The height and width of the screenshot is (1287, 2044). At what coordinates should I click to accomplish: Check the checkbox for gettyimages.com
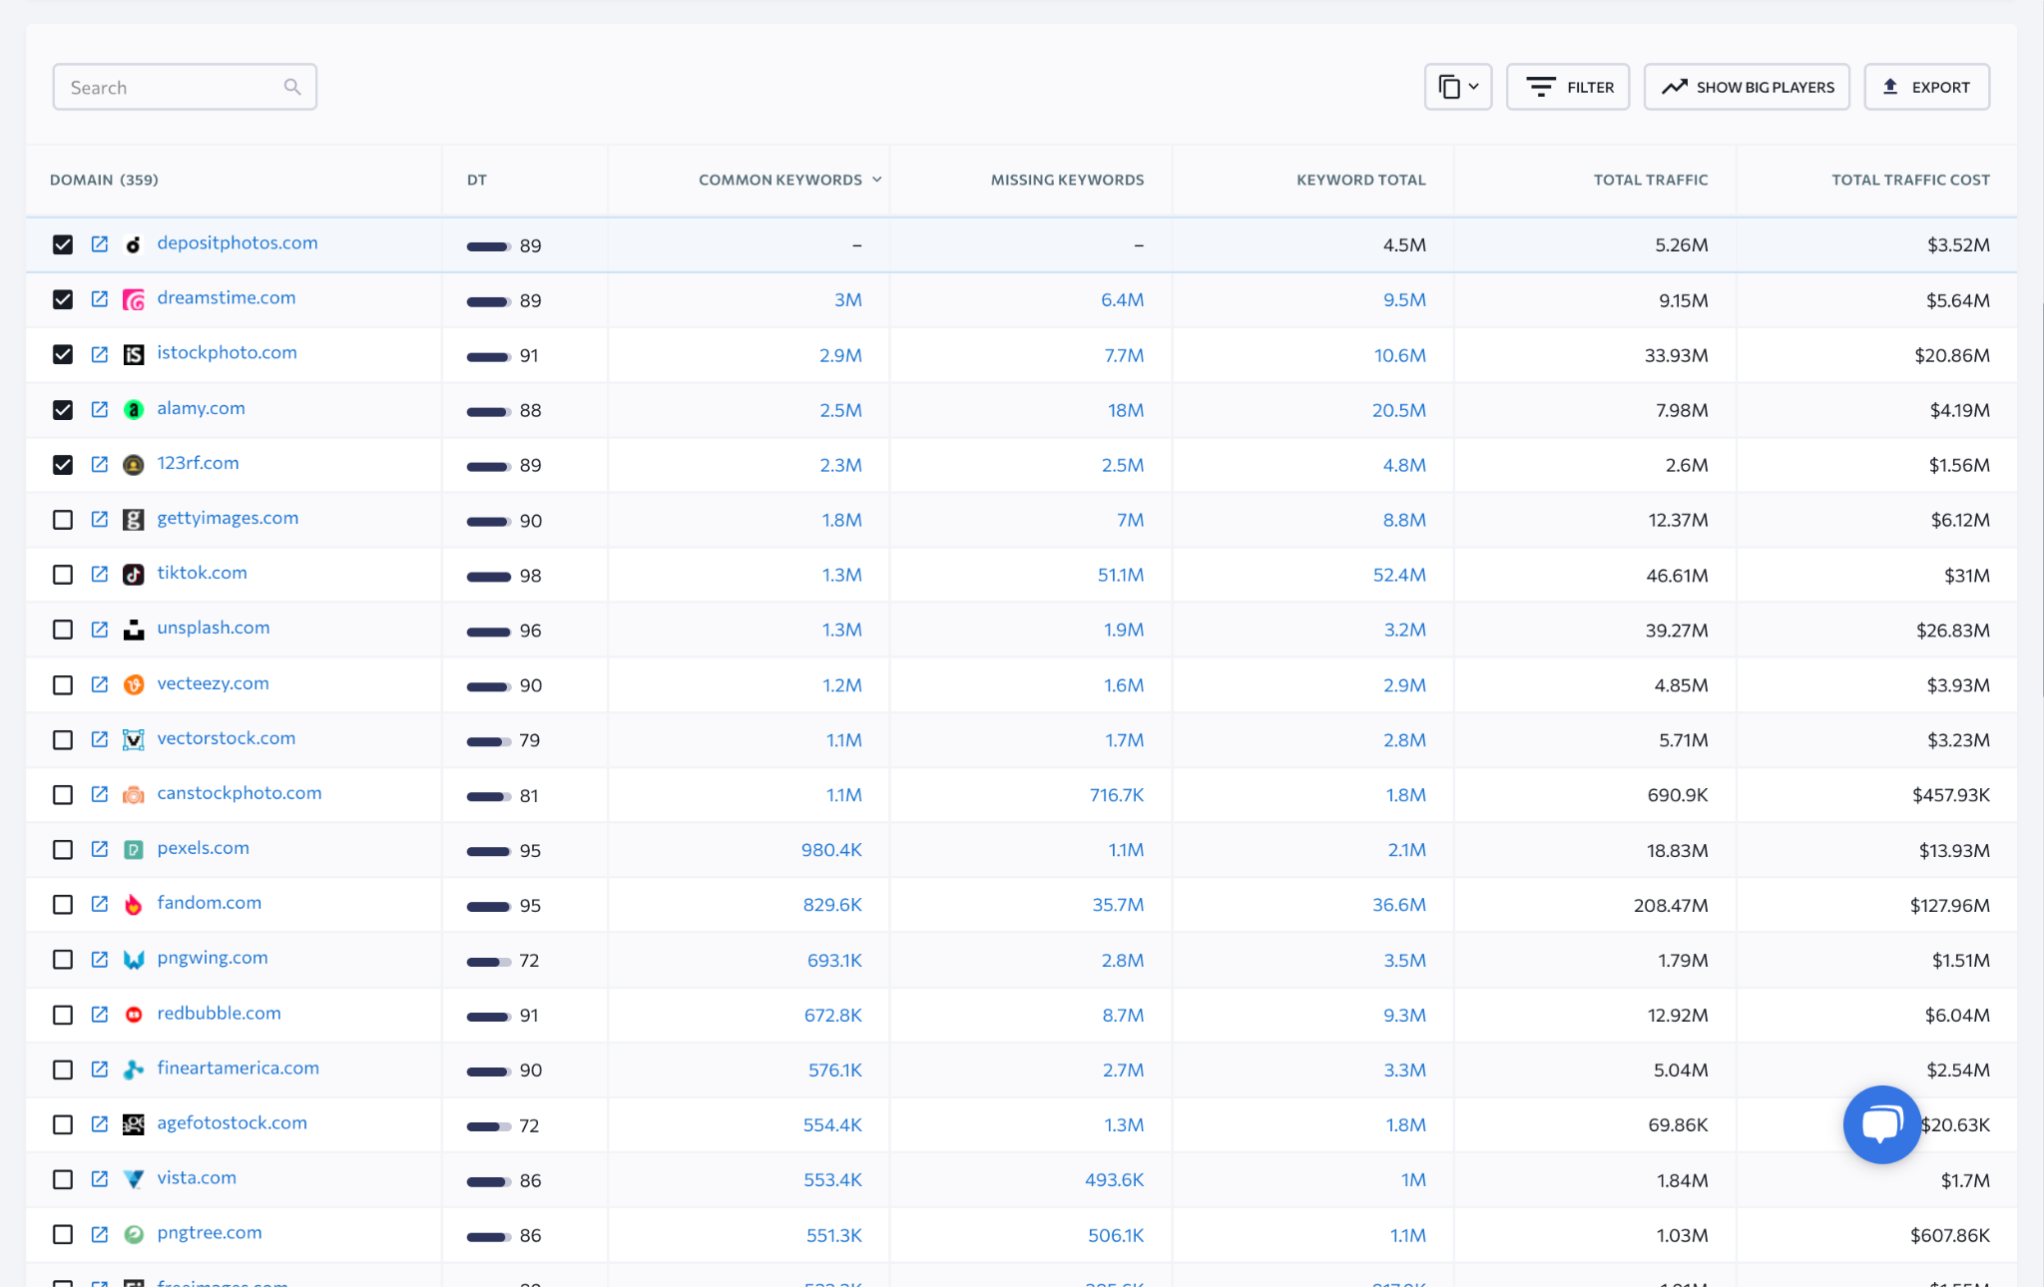click(62, 518)
